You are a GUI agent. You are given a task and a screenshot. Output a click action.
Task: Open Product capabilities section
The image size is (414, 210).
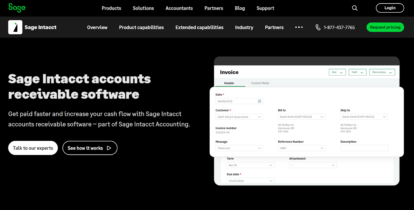point(141,27)
